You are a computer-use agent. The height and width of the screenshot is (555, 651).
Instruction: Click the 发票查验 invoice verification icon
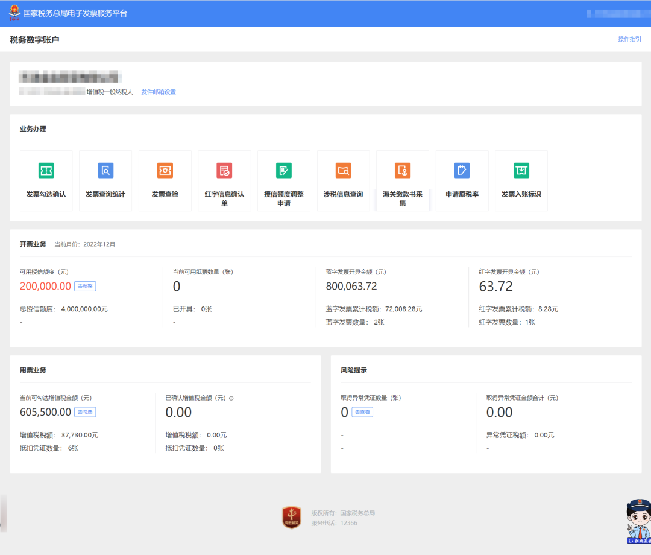[x=165, y=171]
